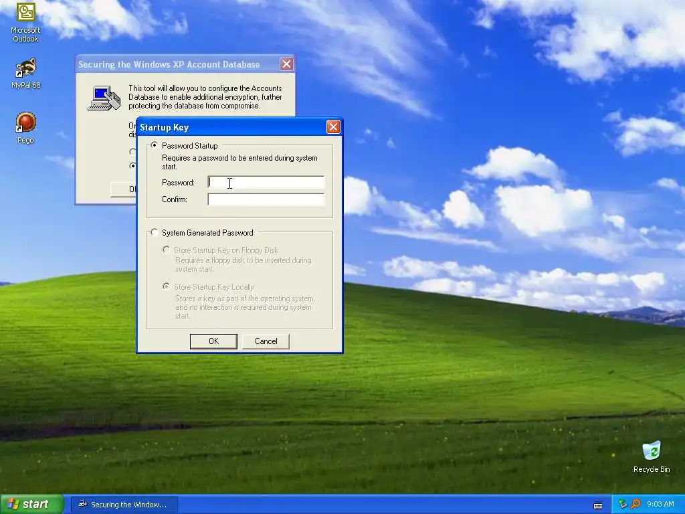
Task: Click the green pen icon in the system tray
Action: [623, 504]
